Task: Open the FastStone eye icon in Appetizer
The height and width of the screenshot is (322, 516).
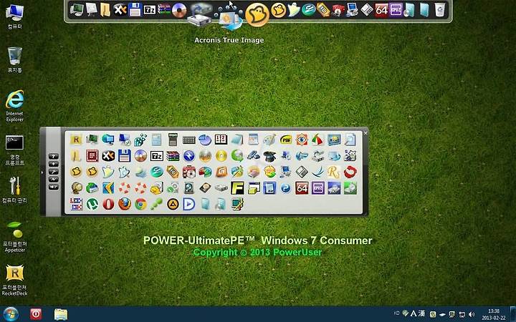Action: [x=302, y=140]
